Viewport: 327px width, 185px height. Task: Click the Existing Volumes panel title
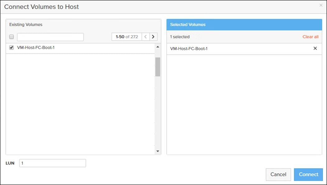[x=25, y=24]
